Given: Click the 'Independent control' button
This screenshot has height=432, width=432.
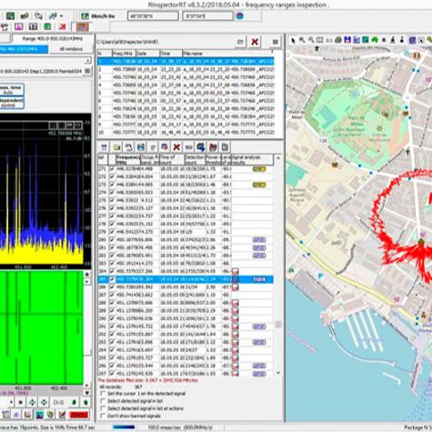Looking at the screenshot, I should click(11, 103).
